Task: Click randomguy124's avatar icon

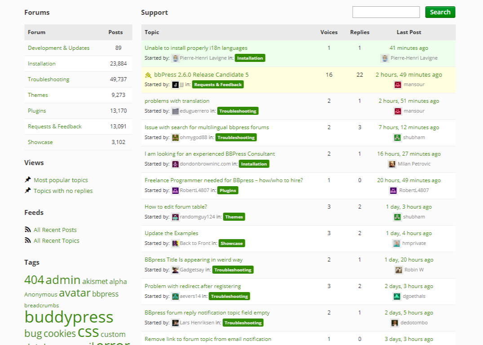Action: (175, 217)
